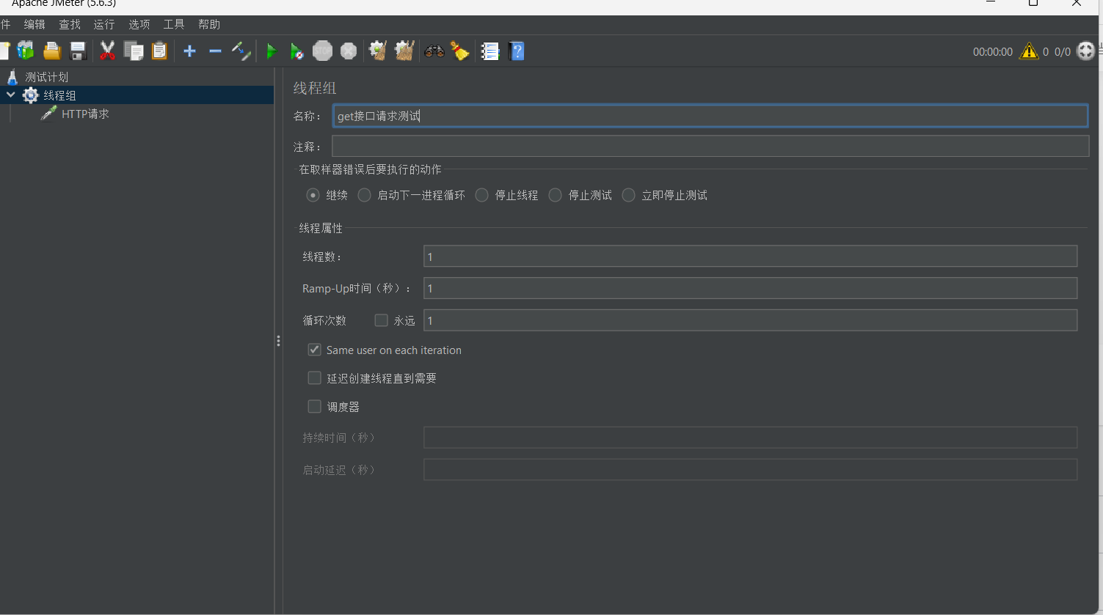Start the test with green play icon
The height and width of the screenshot is (615, 1103).
(x=272, y=51)
